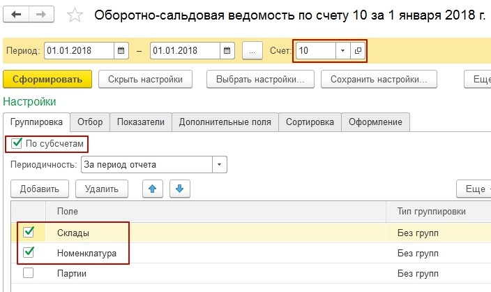This screenshot has height=292, width=491.
Task: Uncheck the Склады grouping field
Action: 29,233
